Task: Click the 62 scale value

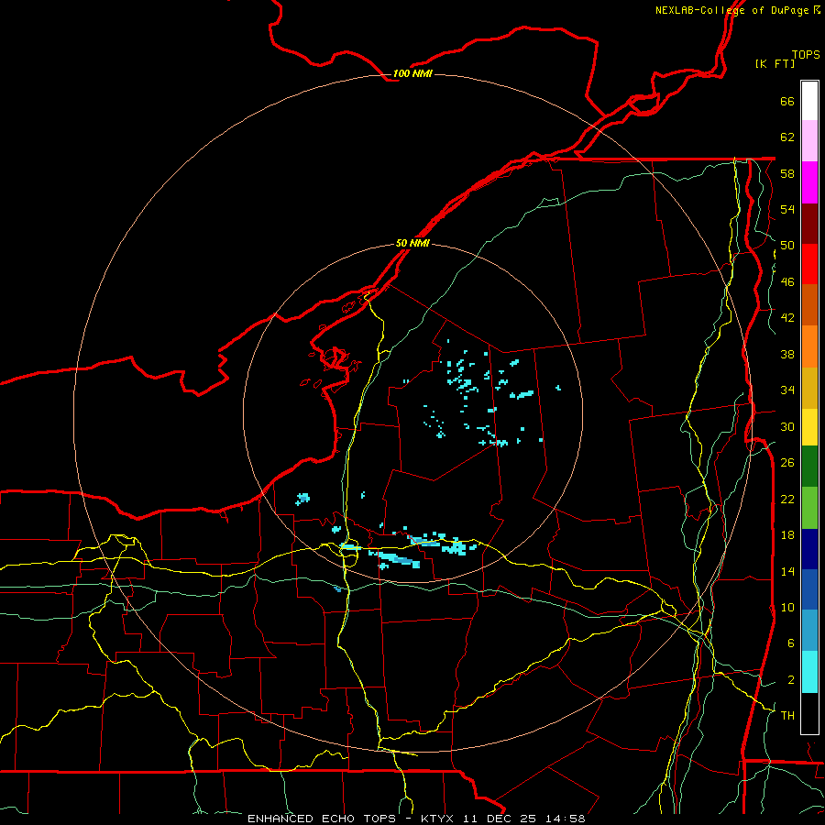Action: click(787, 137)
